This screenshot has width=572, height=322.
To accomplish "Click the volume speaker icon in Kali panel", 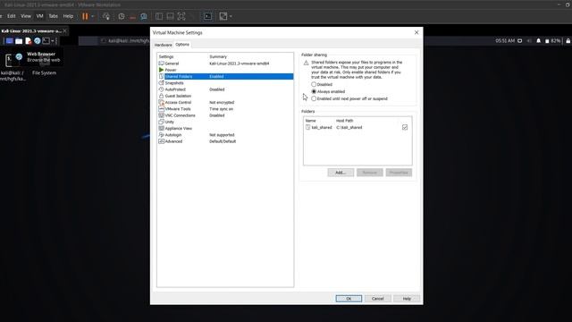I will pyautogui.click(x=529, y=41).
